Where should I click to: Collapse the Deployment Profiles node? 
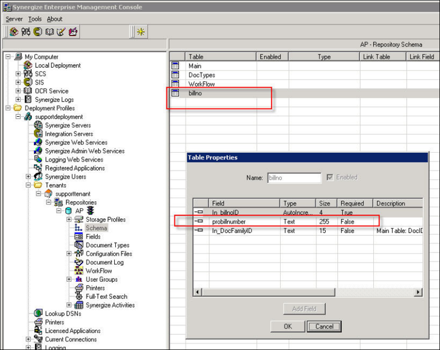point(8,108)
